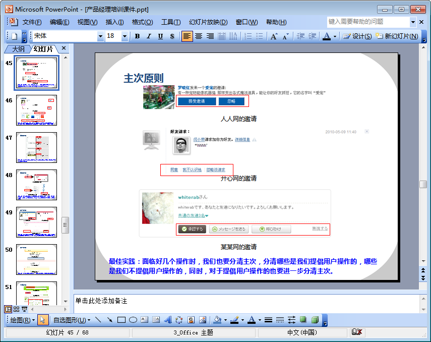Decrease the font size
The image size is (431, 342).
286,36
